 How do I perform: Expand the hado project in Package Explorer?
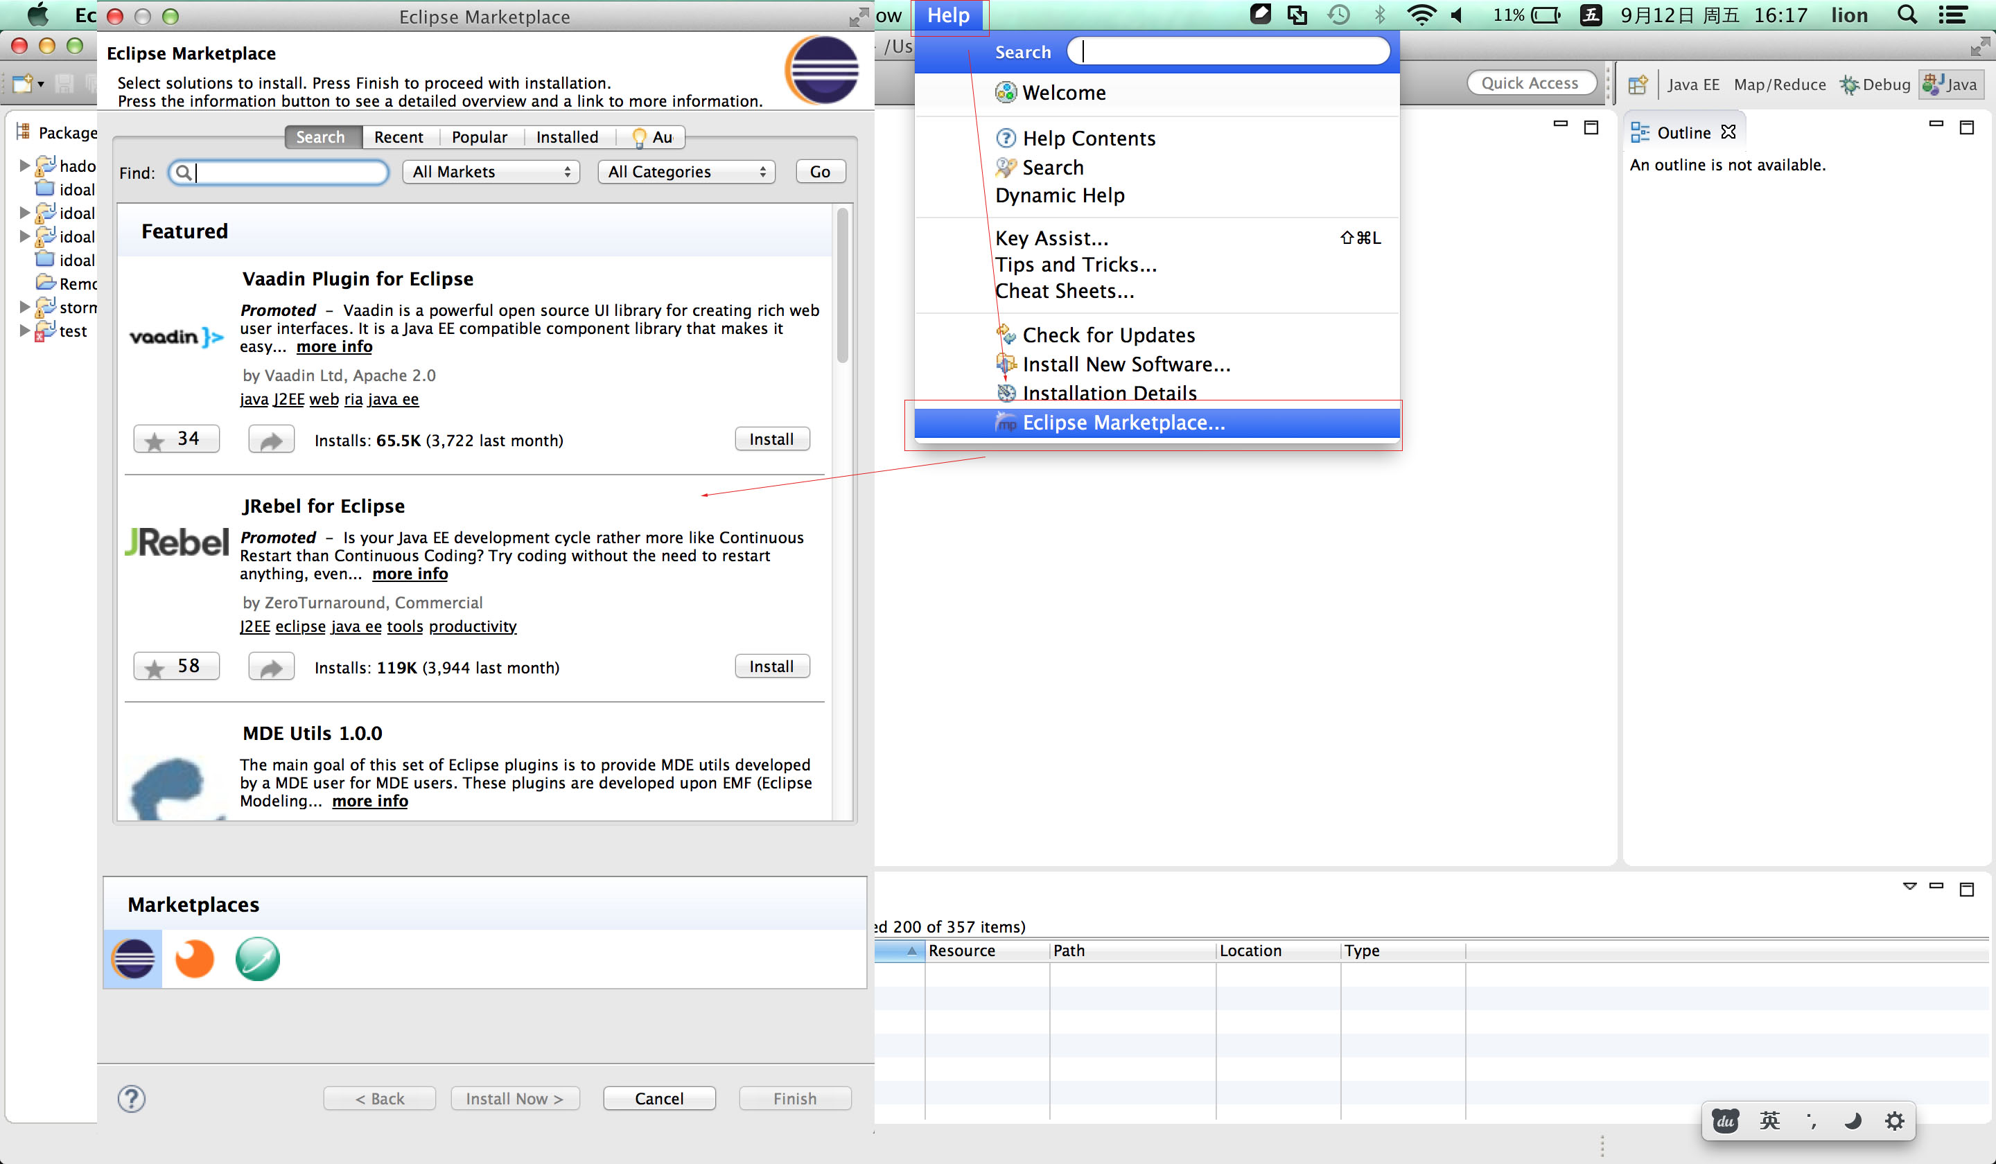tap(24, 166)
